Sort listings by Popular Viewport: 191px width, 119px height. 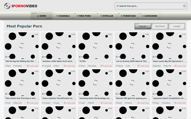[x=143, y=26]
